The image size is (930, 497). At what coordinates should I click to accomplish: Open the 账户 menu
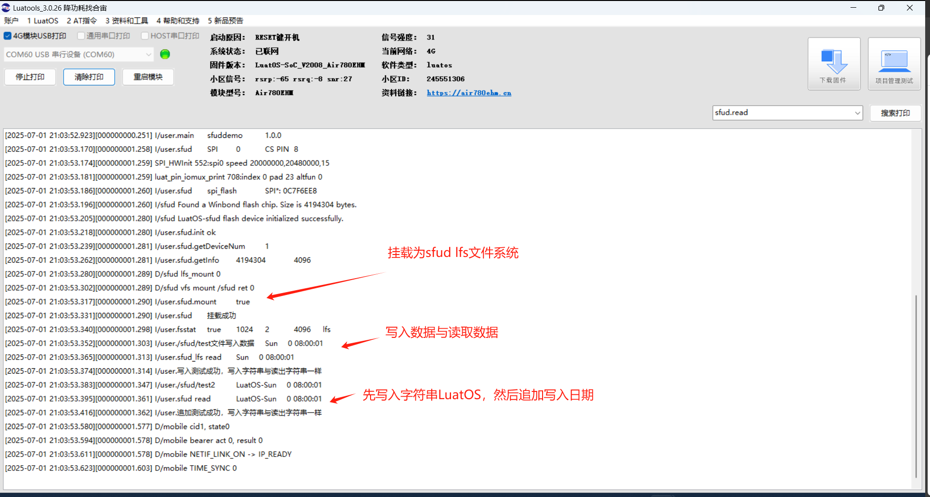[x=11, y=21]
